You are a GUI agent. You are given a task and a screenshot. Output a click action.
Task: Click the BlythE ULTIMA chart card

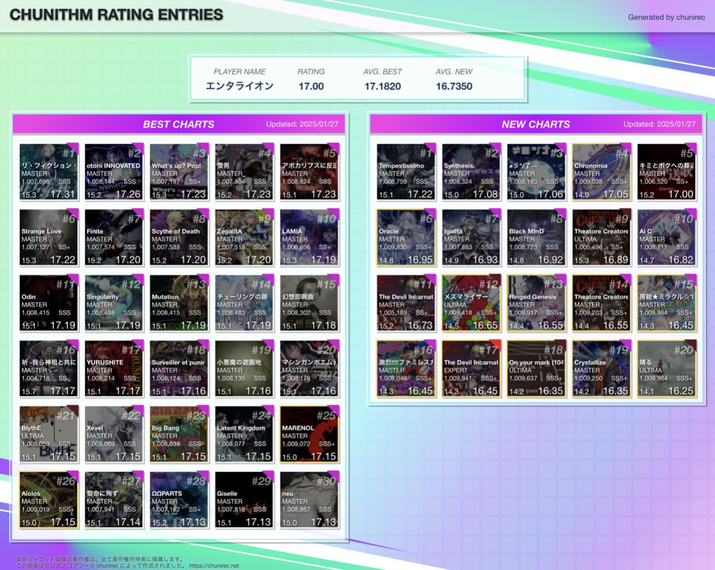tap(48, 434)
